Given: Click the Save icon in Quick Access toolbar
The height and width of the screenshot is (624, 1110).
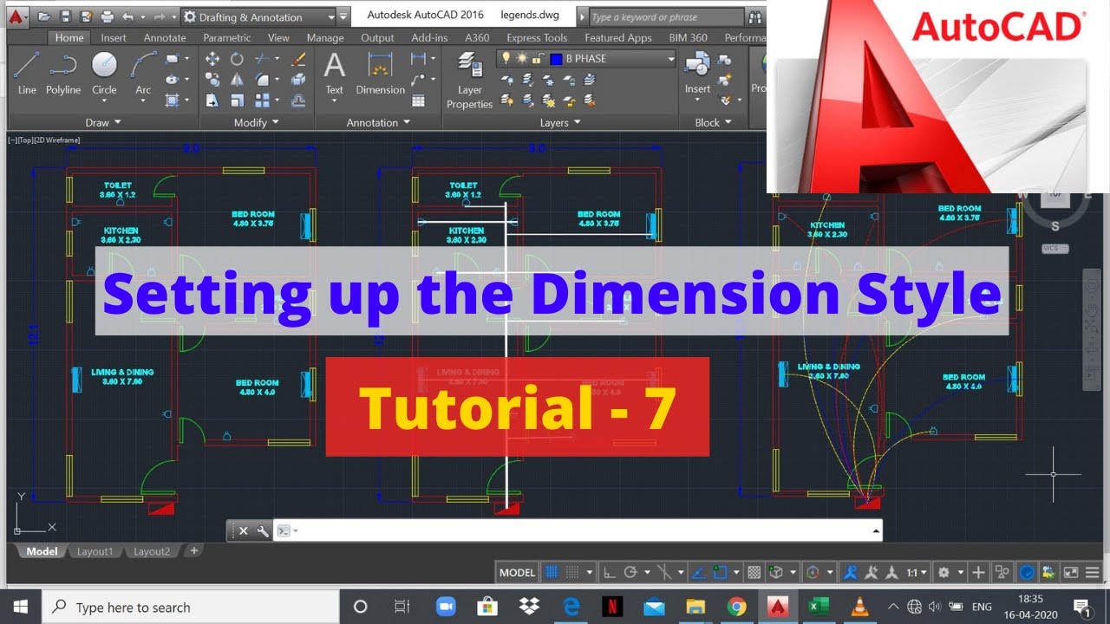Looking at the screenshot, I should [x=65, y=16].
